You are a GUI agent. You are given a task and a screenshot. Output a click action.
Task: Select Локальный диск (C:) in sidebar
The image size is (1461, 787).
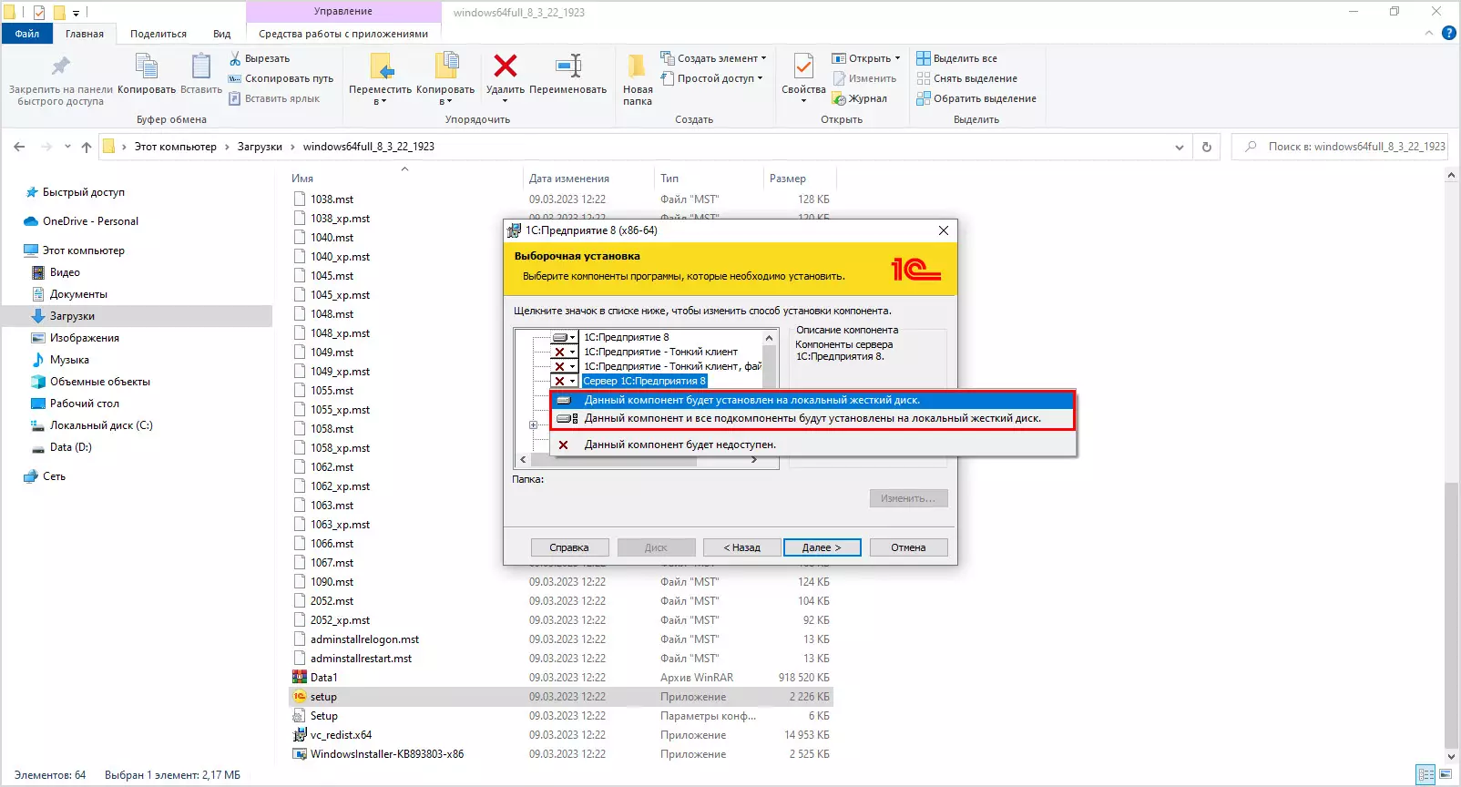pyautogui.click(x=101, y=425)
